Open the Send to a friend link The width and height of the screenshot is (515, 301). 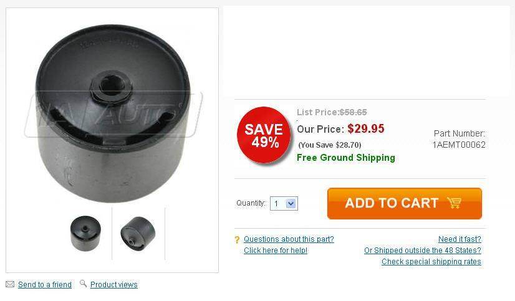pyautogui.click(x=45, y=285)
